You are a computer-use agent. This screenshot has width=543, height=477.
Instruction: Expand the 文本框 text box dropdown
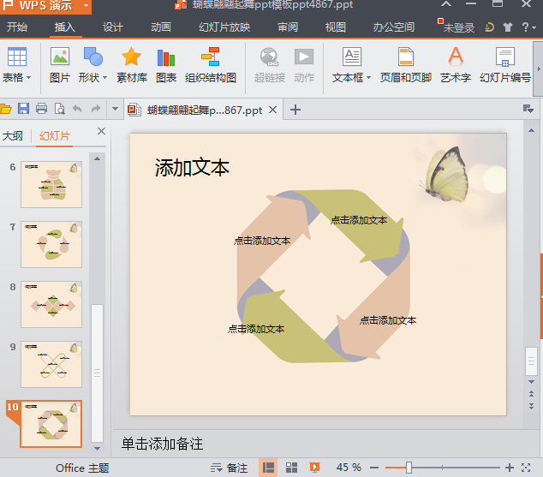coord(368,78)
